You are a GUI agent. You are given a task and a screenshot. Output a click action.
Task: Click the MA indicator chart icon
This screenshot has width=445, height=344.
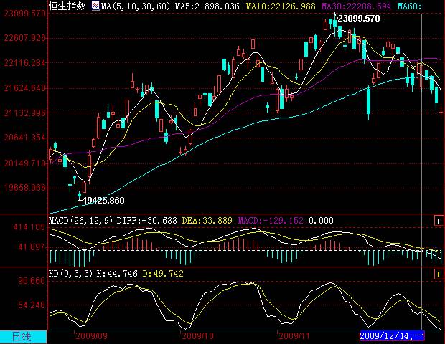tap(95, 6)
